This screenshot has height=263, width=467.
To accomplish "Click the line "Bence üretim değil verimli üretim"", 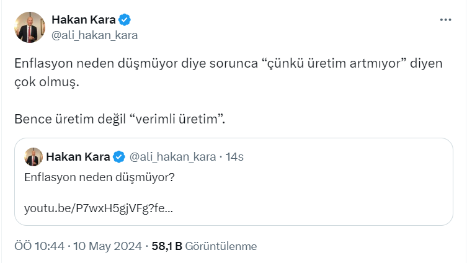I will (x=119, y=118).
